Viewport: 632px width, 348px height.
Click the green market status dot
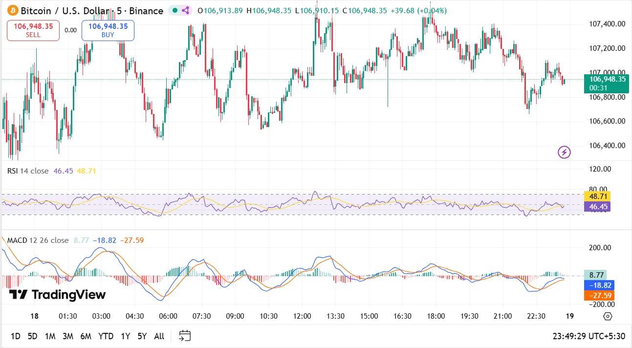tap(175, 10)
